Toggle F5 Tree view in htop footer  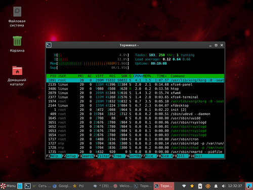tap(117, 156)
